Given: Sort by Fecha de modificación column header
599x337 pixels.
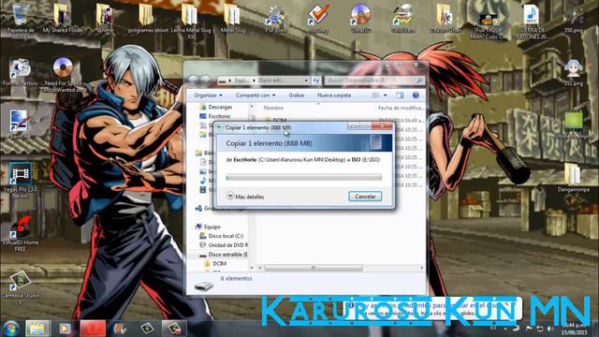Looking at the screenshot, I should click(401, 109).
